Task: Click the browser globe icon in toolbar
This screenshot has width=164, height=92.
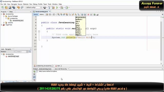Action: 45,7
